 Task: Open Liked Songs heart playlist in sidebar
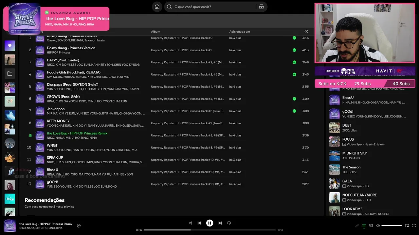click(x=10, y=46)
